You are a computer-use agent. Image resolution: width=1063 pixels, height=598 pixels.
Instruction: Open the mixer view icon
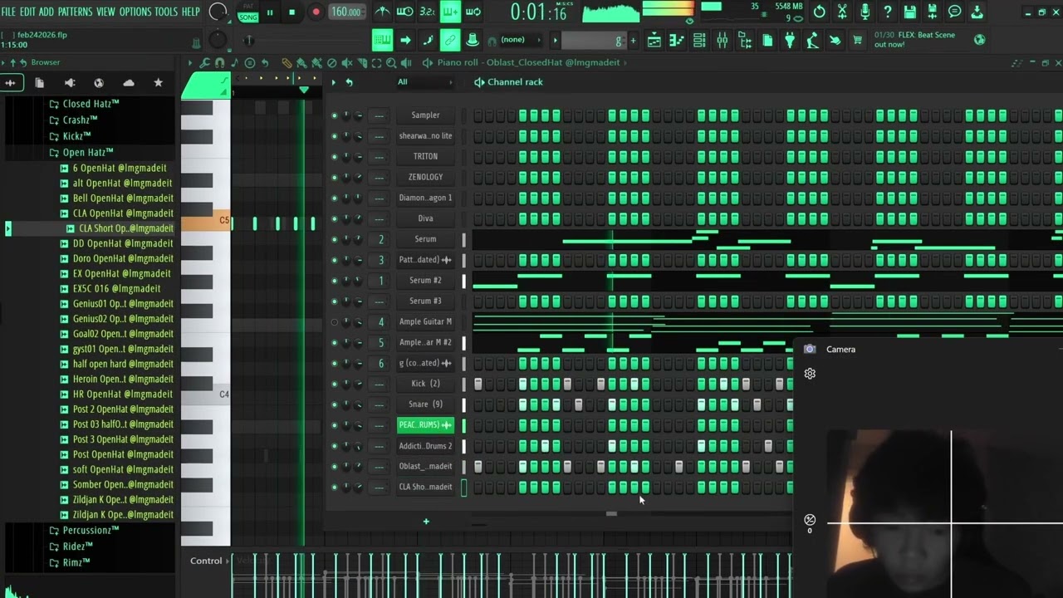click(x=722, y=39)
